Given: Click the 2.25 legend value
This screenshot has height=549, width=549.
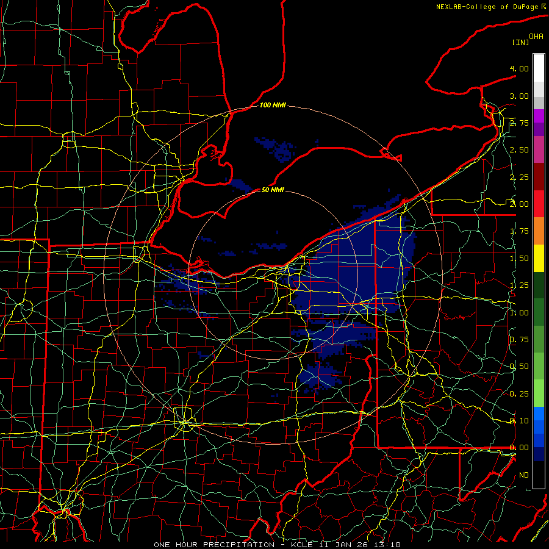Looking at the screenshot, I should 519,177.
